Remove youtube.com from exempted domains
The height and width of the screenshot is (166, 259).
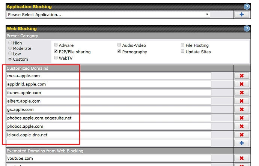pos(241,159)
